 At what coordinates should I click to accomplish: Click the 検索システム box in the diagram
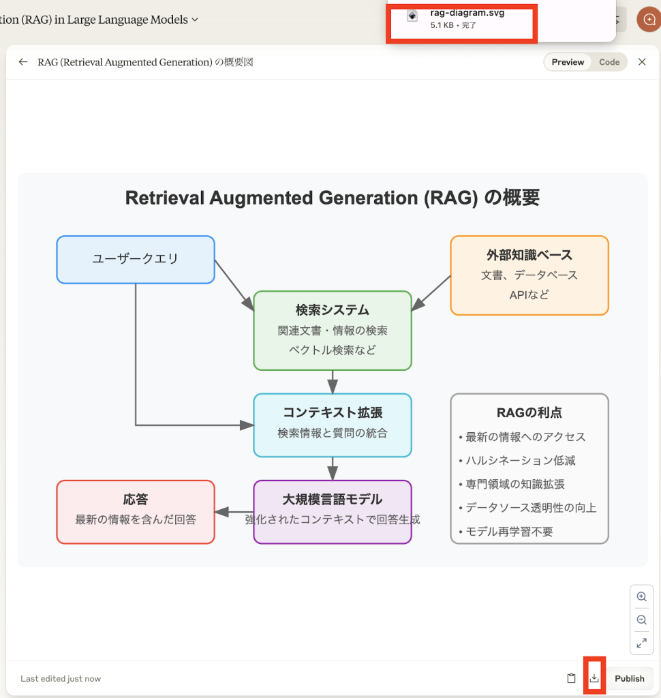click(x=333, y=331)
